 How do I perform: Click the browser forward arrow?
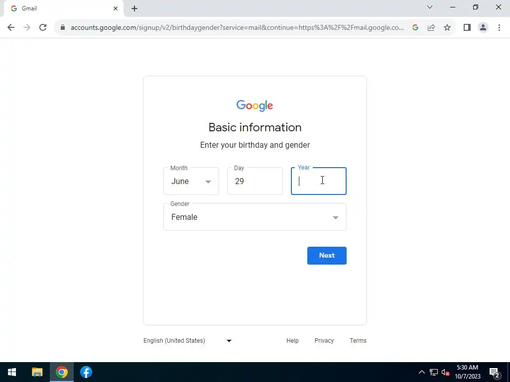[x=27, y=28]
